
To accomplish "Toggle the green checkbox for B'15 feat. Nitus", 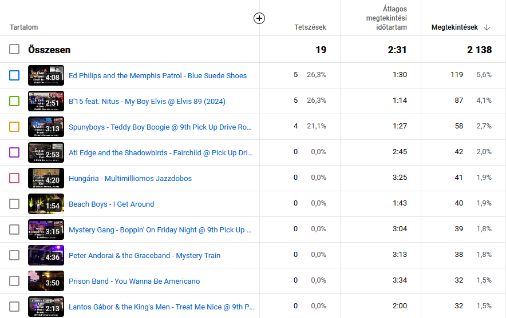I will (14, 101).
